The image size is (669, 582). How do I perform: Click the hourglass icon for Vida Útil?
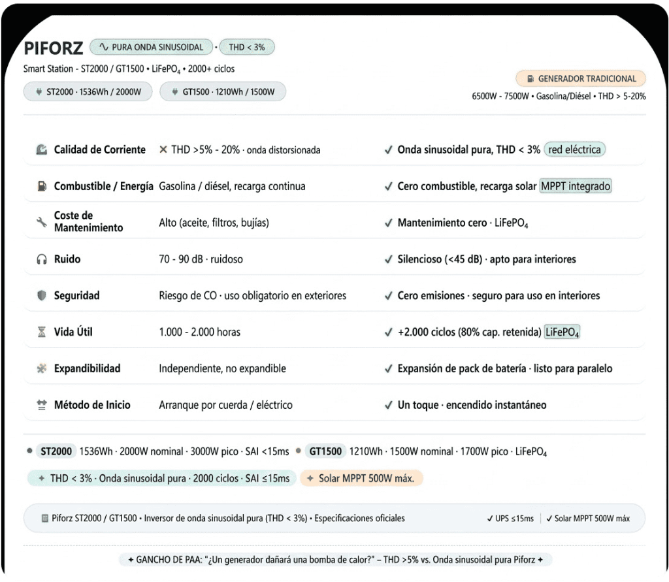pos(41,332)
